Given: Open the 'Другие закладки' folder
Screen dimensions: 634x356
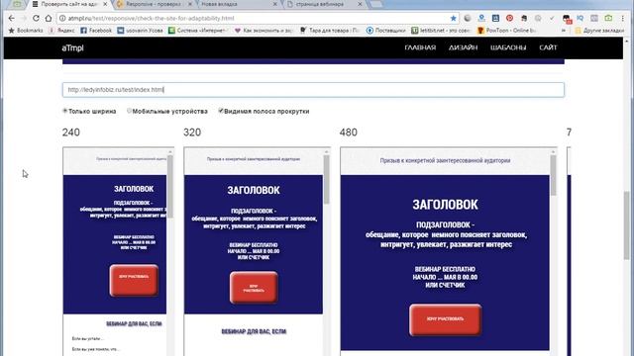Looking at the screenshot, I should 599,31.
